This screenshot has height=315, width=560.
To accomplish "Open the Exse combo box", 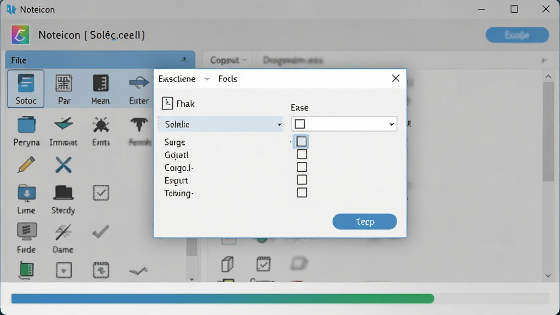I will pyautogui.click(x=344, y=124).
